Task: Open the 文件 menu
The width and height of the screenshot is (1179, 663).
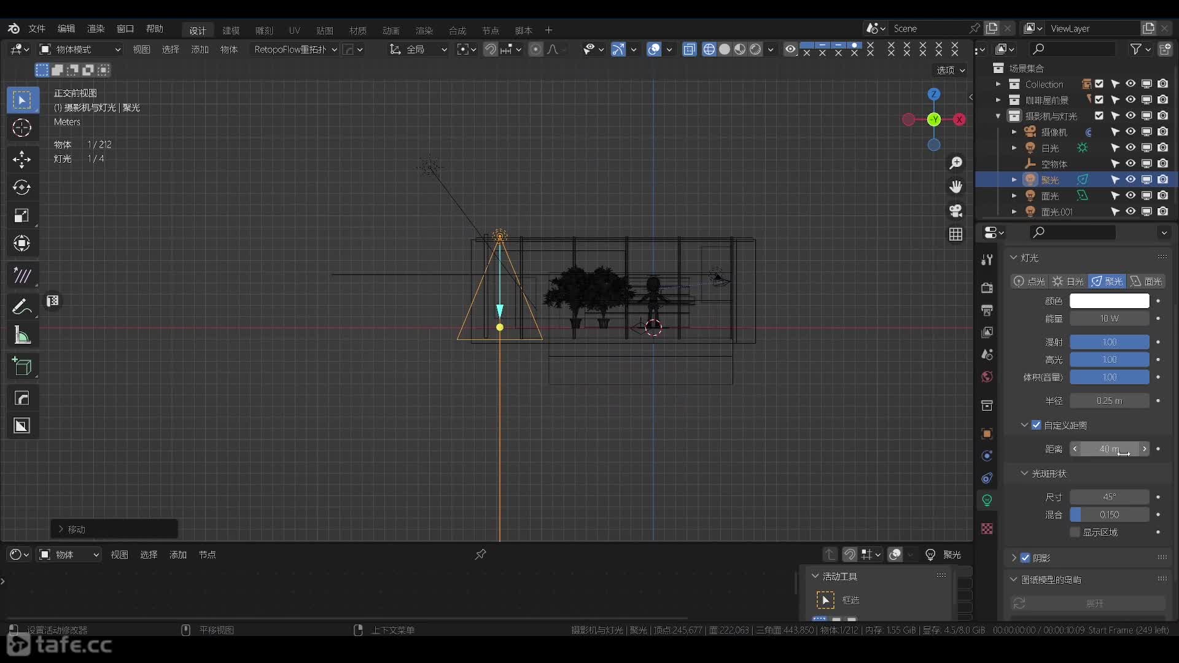Action: [37, 29]
